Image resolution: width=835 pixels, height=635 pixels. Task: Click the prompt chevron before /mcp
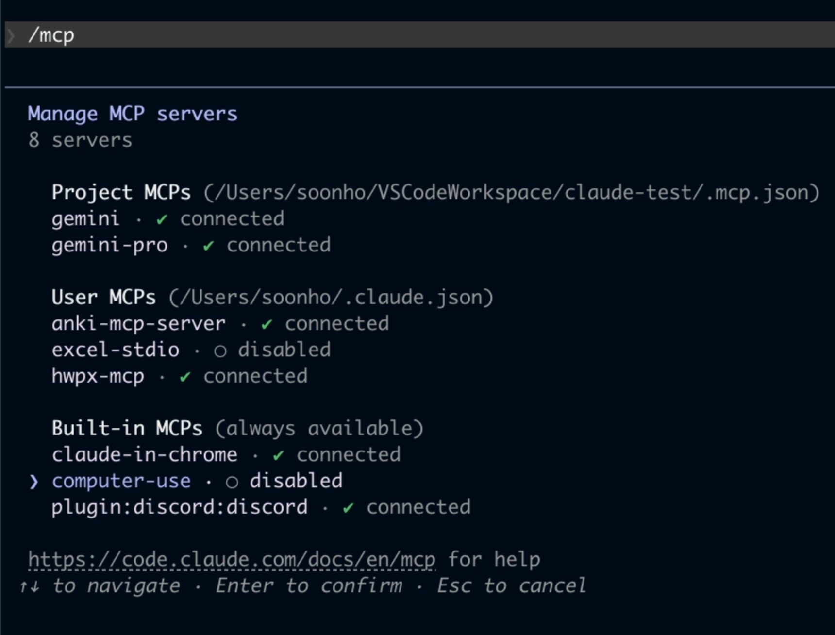point(11,35)
